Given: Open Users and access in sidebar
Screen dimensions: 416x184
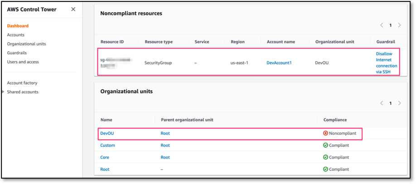Looking at the screenshot, I should [23, 62].
